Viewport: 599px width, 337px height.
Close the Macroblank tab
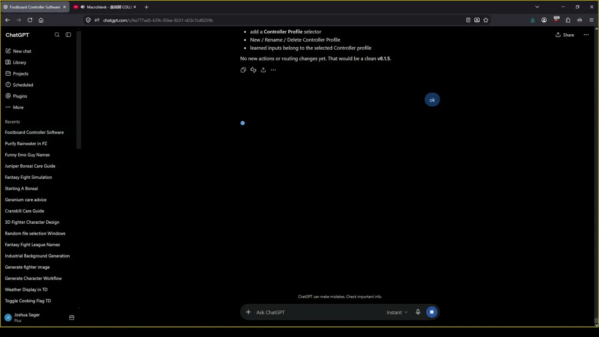[x=135, y=7]
